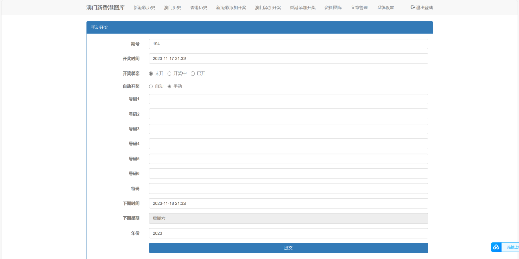Open 新港彩历史 menu item
Image resolution: width=519 pixels, height=259 pixels.
pyautogui.click(x=144, y=8)
